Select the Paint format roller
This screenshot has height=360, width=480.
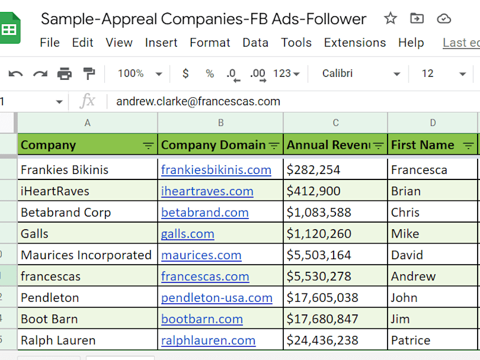point(89,74)
